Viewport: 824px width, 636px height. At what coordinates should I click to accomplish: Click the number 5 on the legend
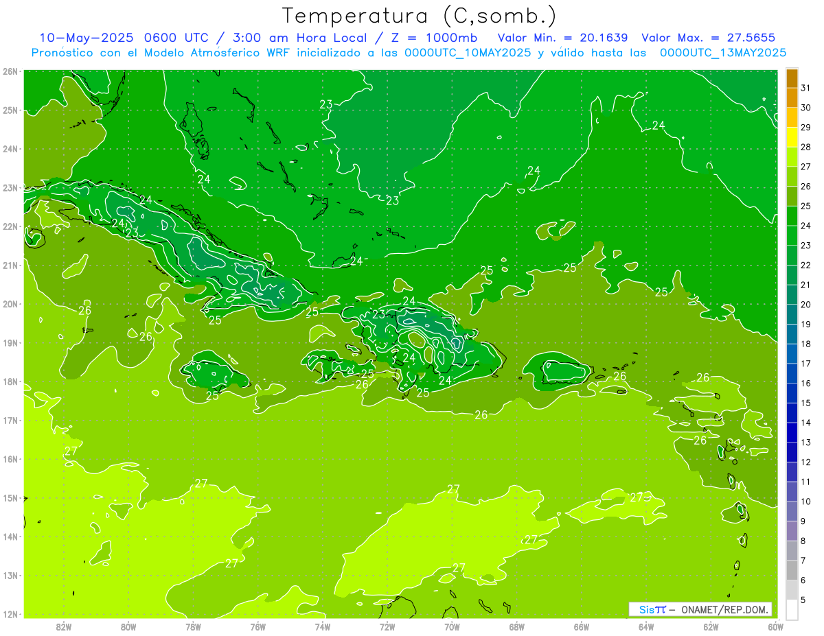coord(803,600)
